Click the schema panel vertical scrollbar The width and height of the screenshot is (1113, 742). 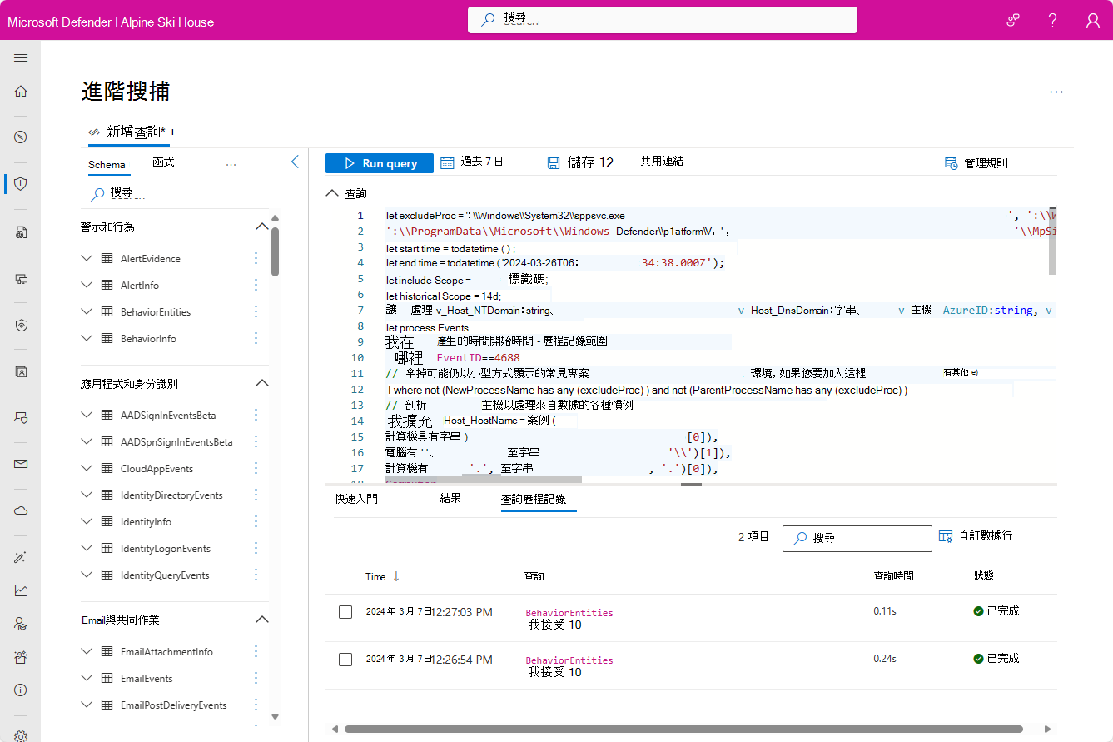(x=276, y=251)
